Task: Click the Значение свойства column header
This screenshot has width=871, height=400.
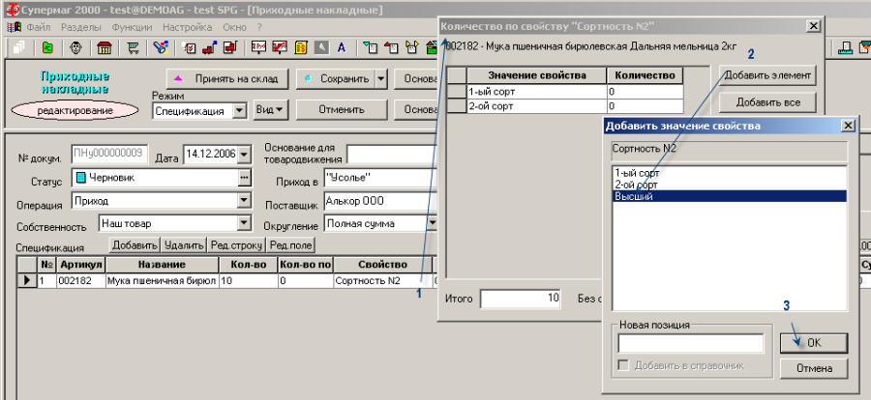Action: point(536,75)
